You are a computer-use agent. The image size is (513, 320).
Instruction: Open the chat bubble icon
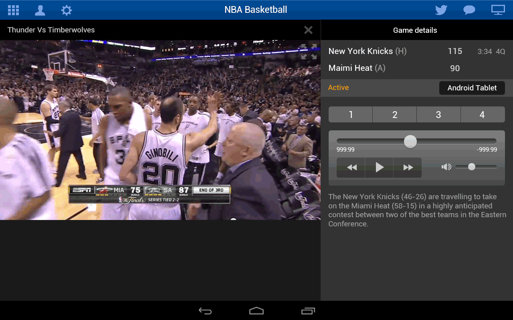pos(469,10)
